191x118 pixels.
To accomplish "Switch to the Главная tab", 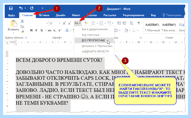I will 27,15.
